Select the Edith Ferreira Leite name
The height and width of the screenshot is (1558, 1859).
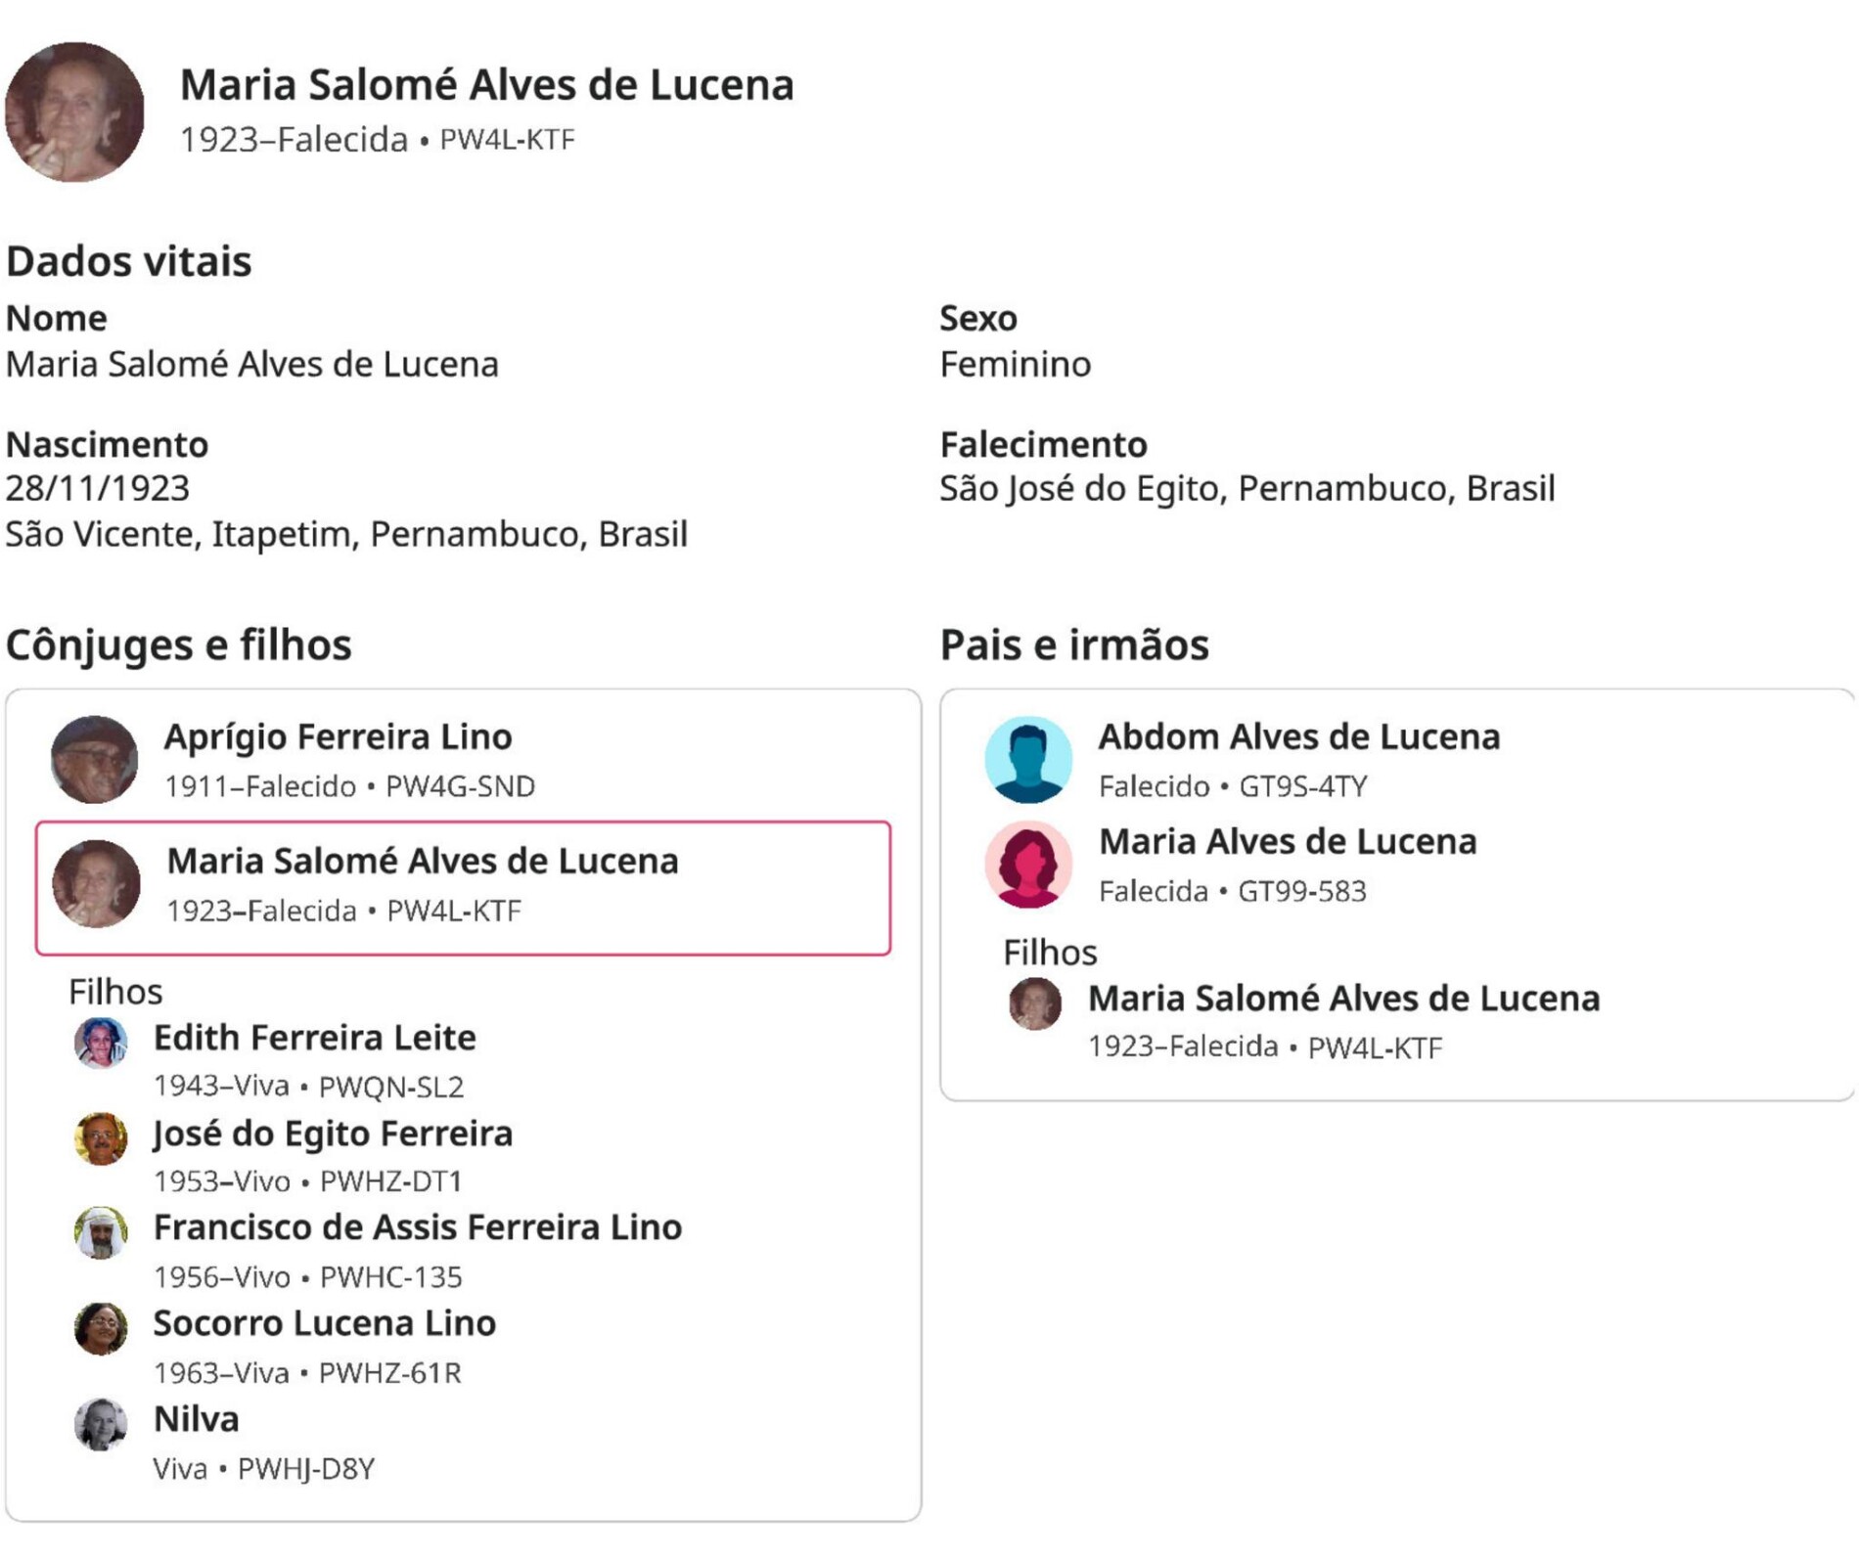point(314,1038)
